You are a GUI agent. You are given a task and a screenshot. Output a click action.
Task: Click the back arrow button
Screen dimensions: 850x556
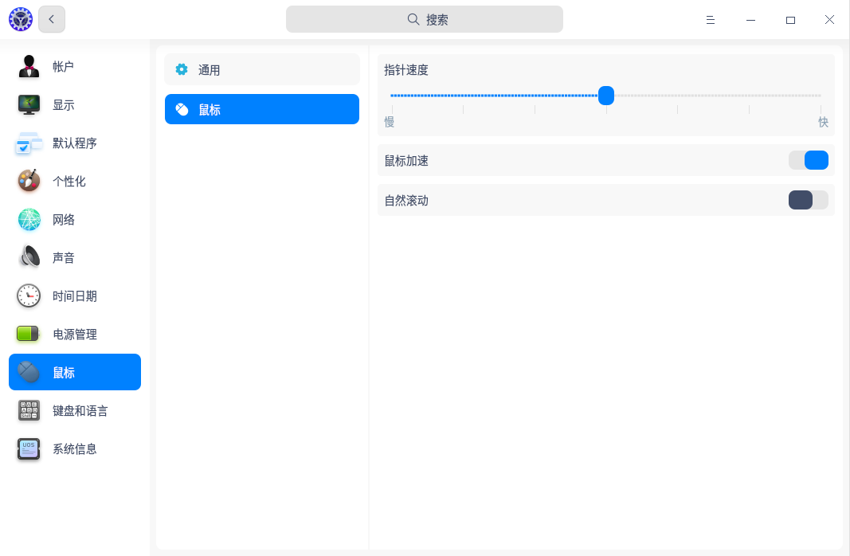52,19
